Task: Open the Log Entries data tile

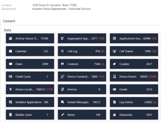Action: [134, 102]
